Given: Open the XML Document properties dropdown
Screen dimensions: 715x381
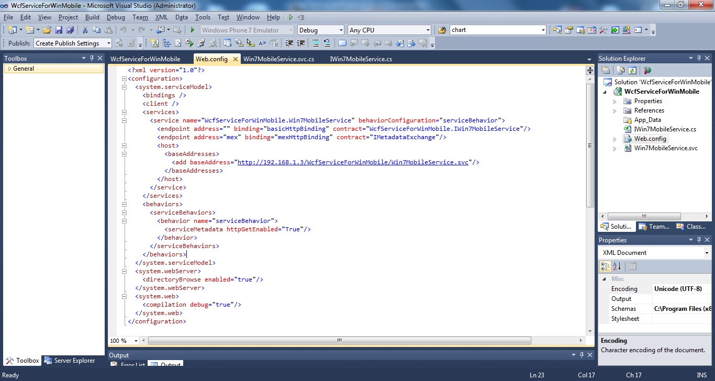Looking at the screenshot, I should tap(707, 253).
